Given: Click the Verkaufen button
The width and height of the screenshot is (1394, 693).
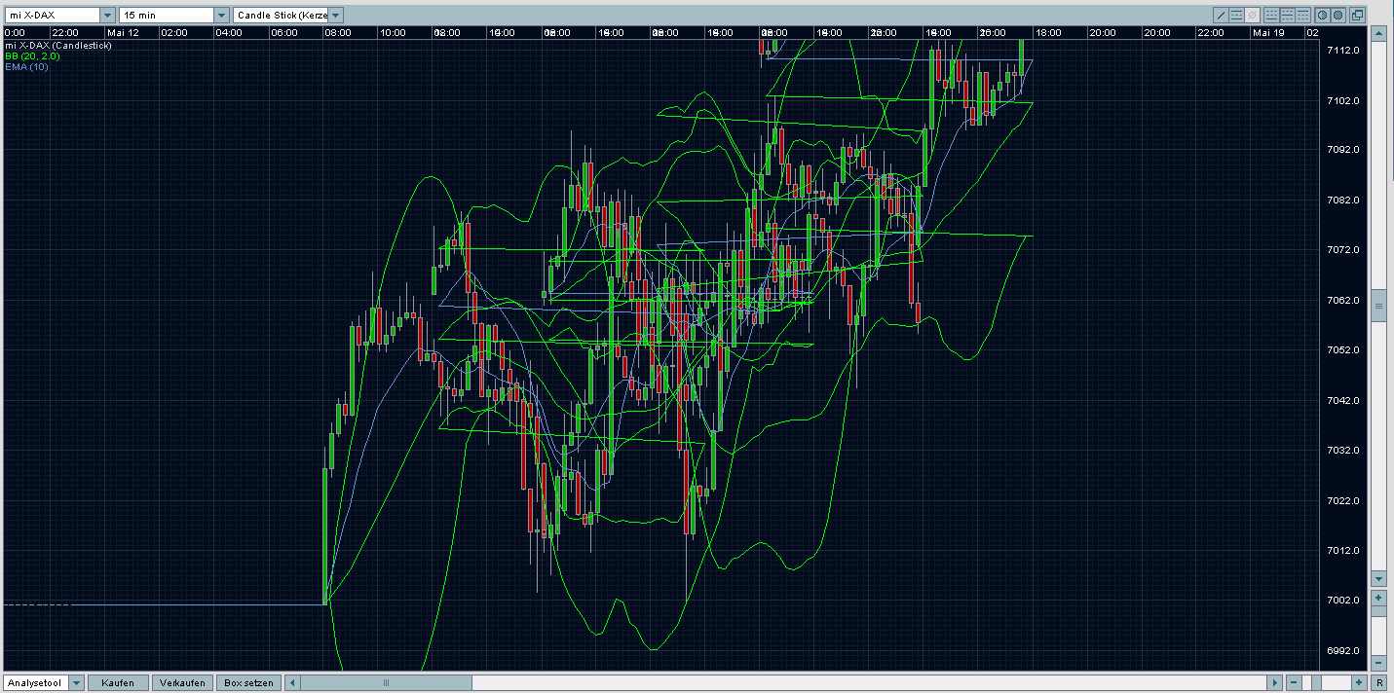Looking at the screenshot, I should click(182, 682).
